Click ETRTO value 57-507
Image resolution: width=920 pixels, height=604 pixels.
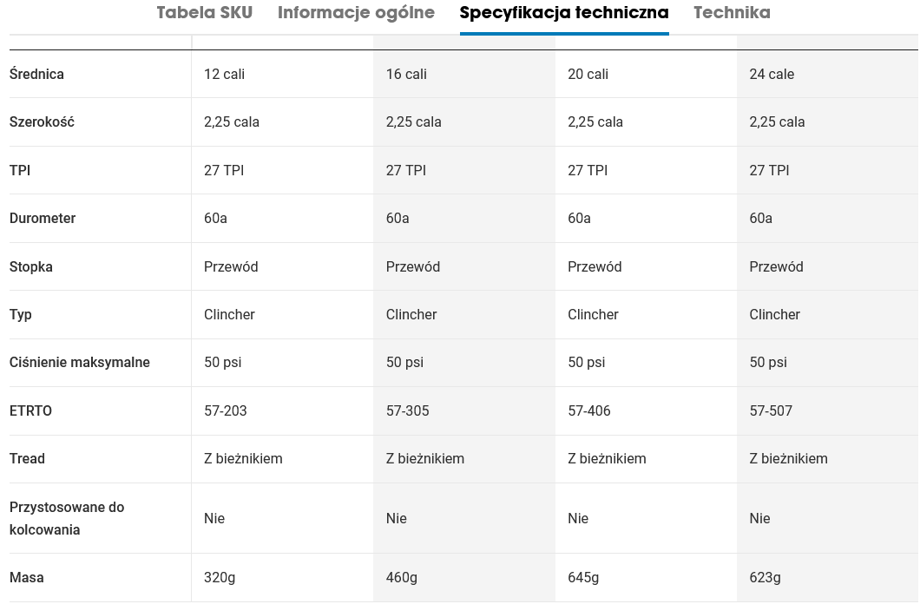click(x=771, y=410)
